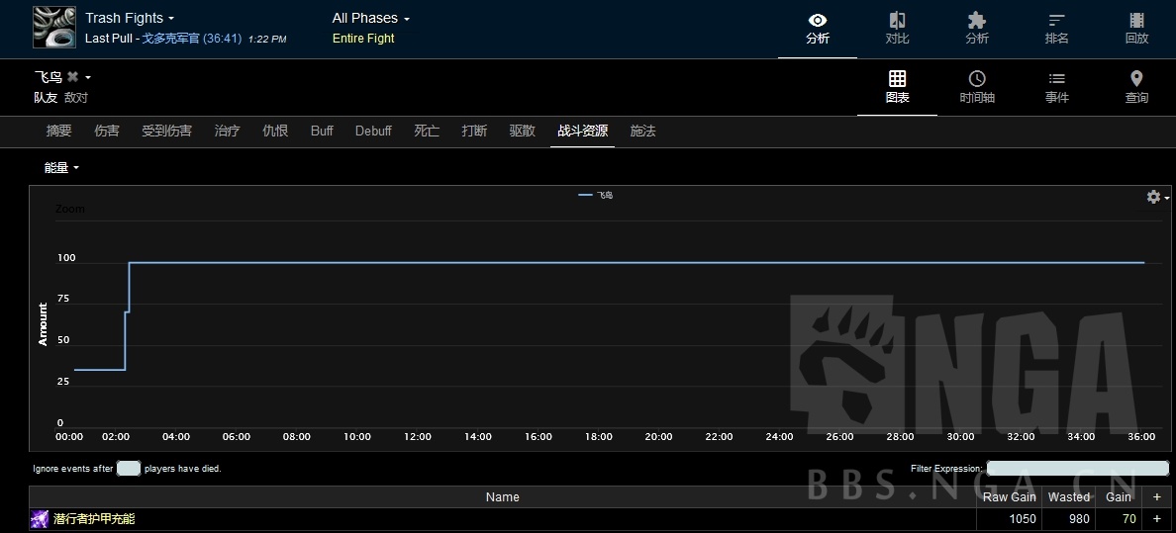Select the Buff tab

(322, 132)
